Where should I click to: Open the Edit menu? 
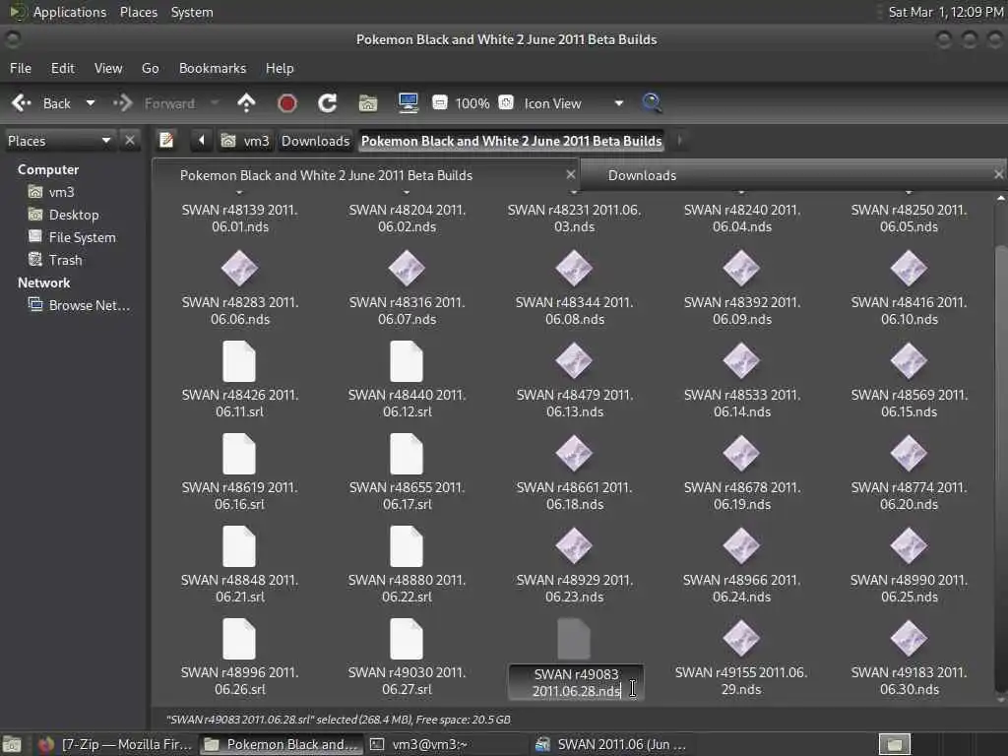point(62,68)
